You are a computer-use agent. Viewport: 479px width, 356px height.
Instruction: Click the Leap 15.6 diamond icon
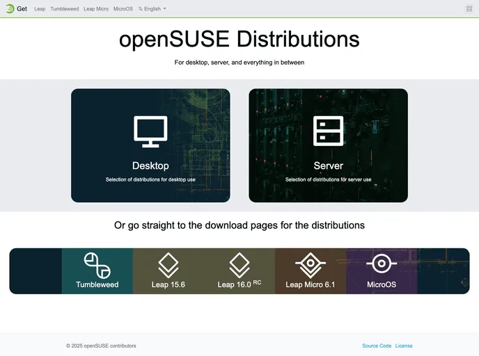168,265
